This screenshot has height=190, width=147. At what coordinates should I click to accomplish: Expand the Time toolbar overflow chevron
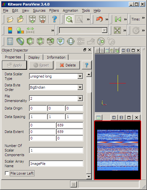[x=143, y=18]
